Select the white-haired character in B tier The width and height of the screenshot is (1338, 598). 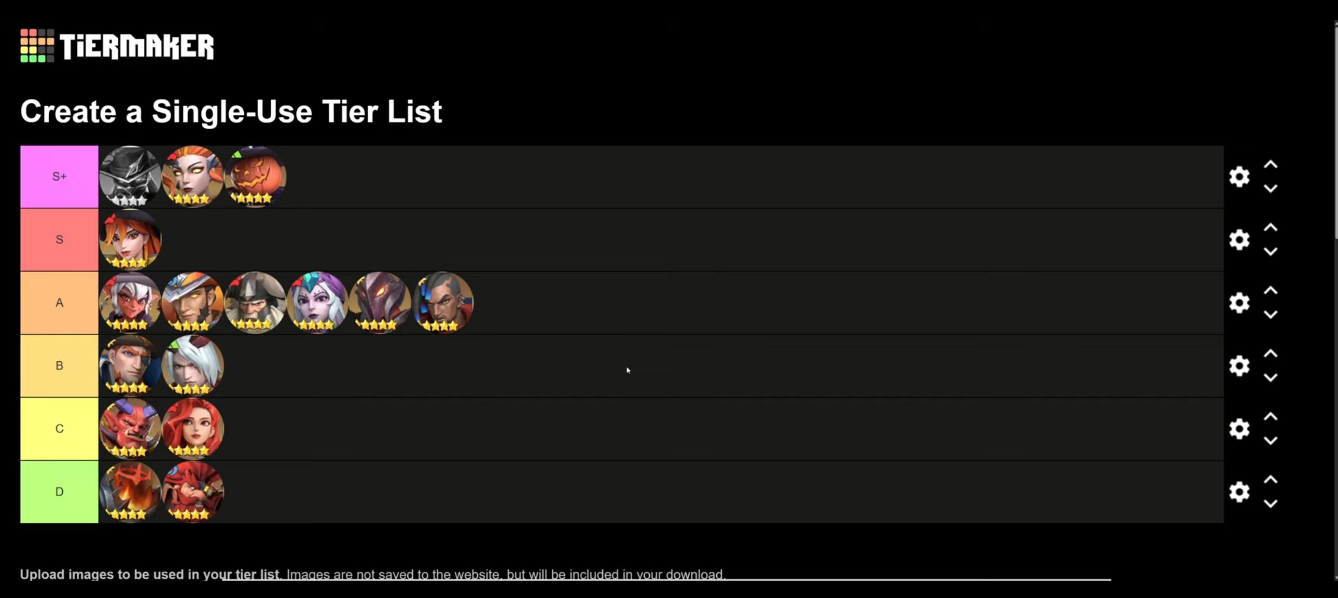coord(193,366)
